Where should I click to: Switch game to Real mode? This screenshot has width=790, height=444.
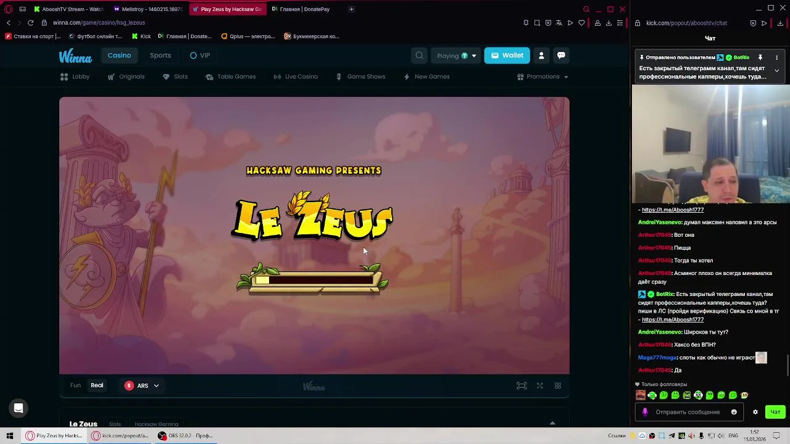pos(97,385)
